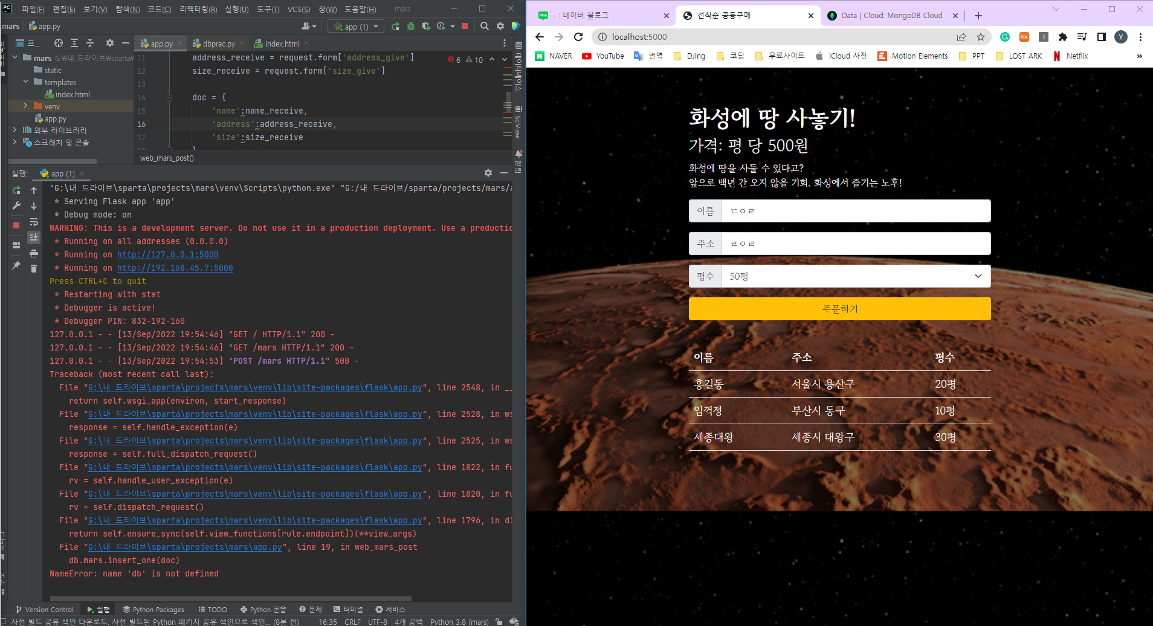Rerun app (1) from PyCharm main toolbar
The image size is (1153, 626).
395,26
